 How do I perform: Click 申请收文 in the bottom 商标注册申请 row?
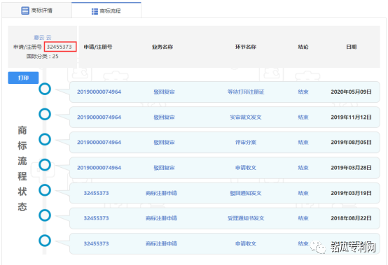click(x=246, y=243)
